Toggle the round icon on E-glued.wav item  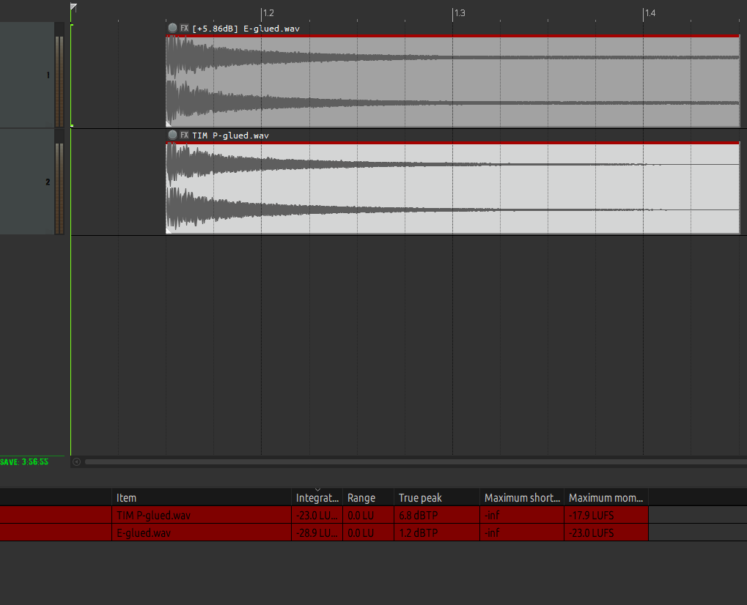click(172, 28)
